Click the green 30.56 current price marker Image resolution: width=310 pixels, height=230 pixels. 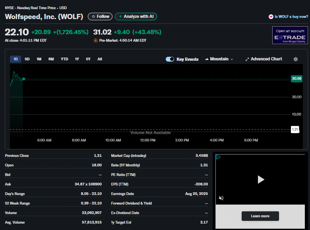tap(296, 79)
